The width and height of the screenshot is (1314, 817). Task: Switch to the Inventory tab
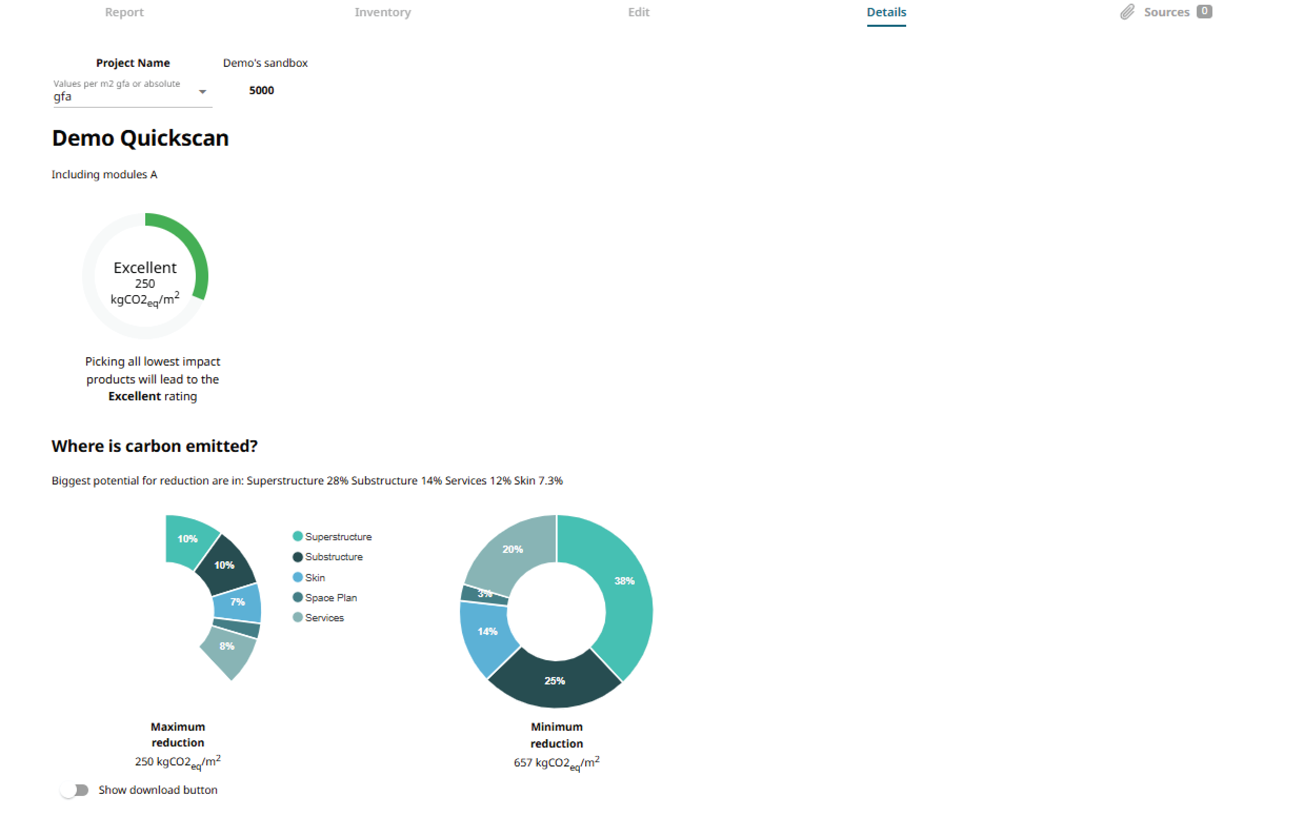pyautogui.click(x=383, y=12)
